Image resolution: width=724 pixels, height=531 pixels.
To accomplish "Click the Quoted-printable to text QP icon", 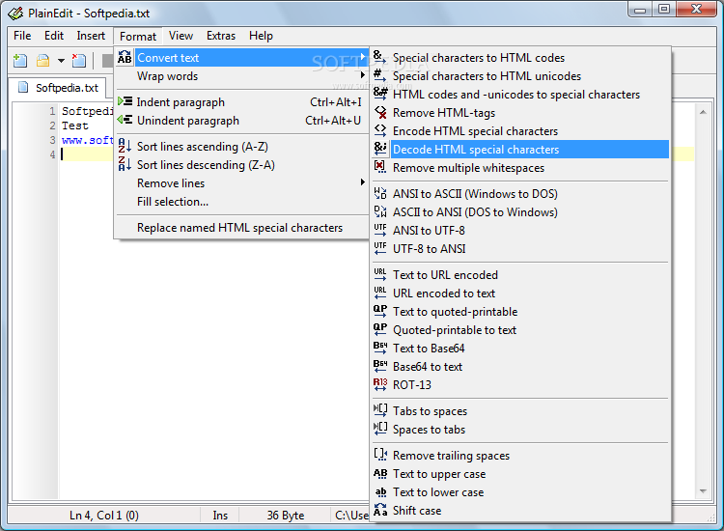I will tap(380, 329).
